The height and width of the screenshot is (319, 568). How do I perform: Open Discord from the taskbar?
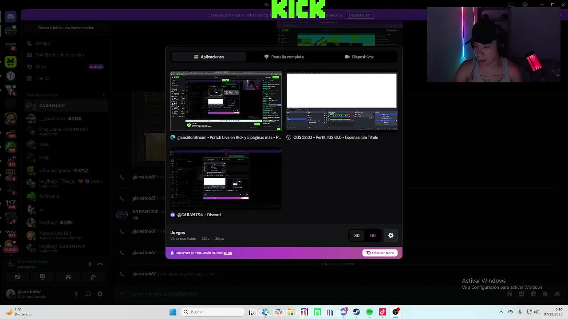(x=343, y=312)
